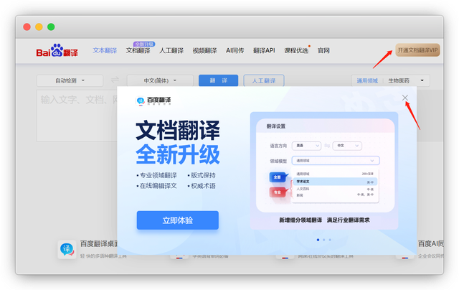Click the yellow macOS minimize button

click(x=39, y=27)
